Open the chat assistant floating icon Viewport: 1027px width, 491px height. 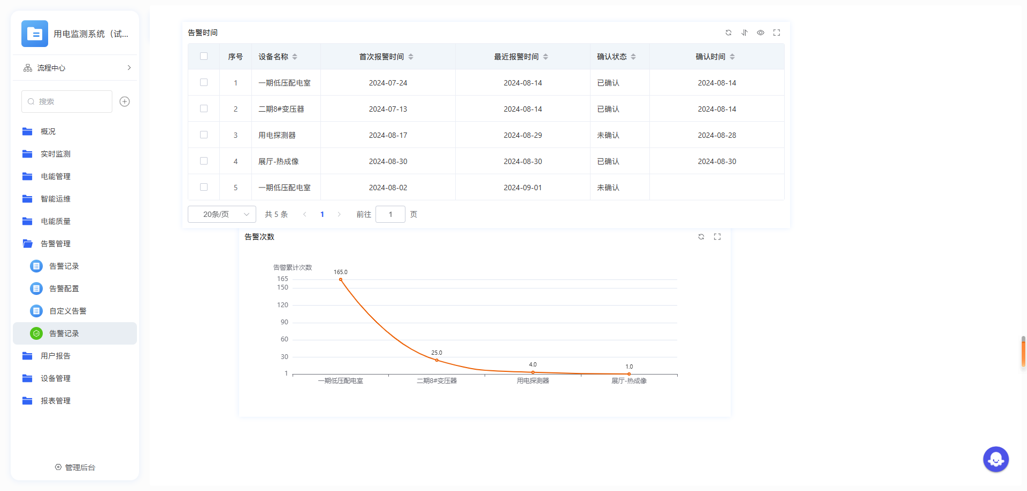pyautogui.click(x=995, y=459)
